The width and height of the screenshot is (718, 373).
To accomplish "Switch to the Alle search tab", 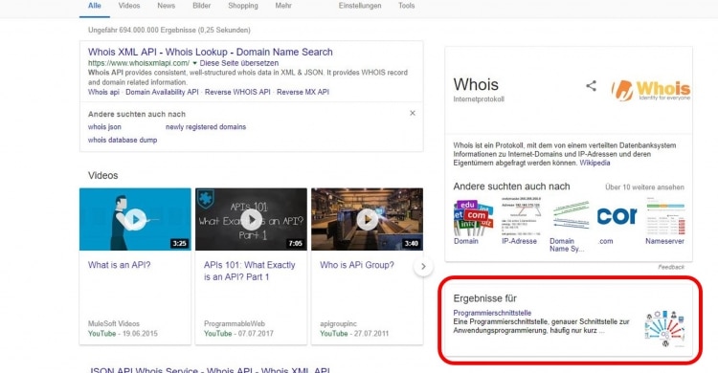I will click(x=95, y=6).
